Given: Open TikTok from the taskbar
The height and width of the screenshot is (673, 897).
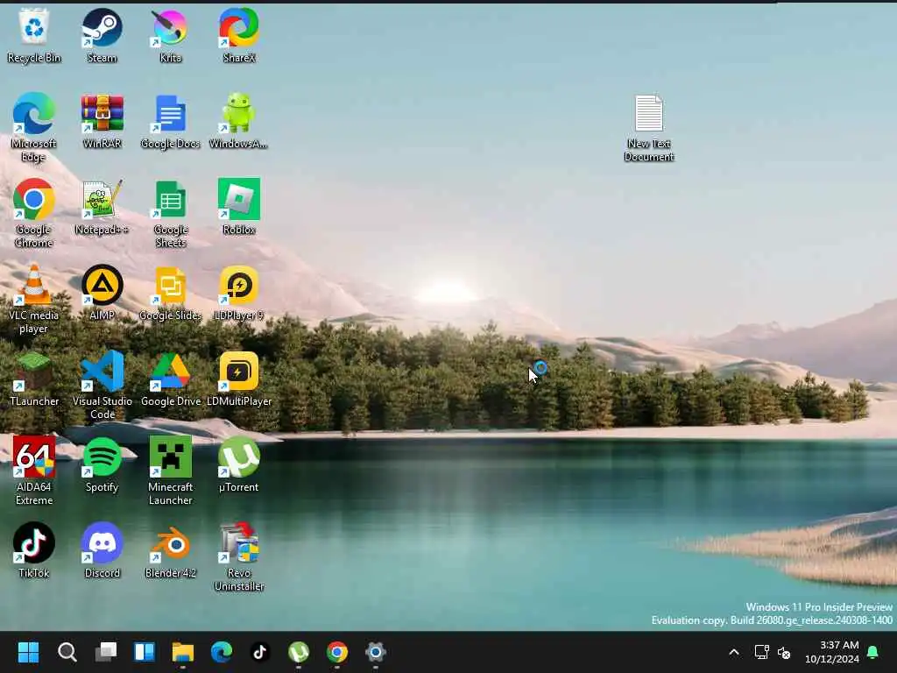Looking at the screenshot, I should pos(260,652).
